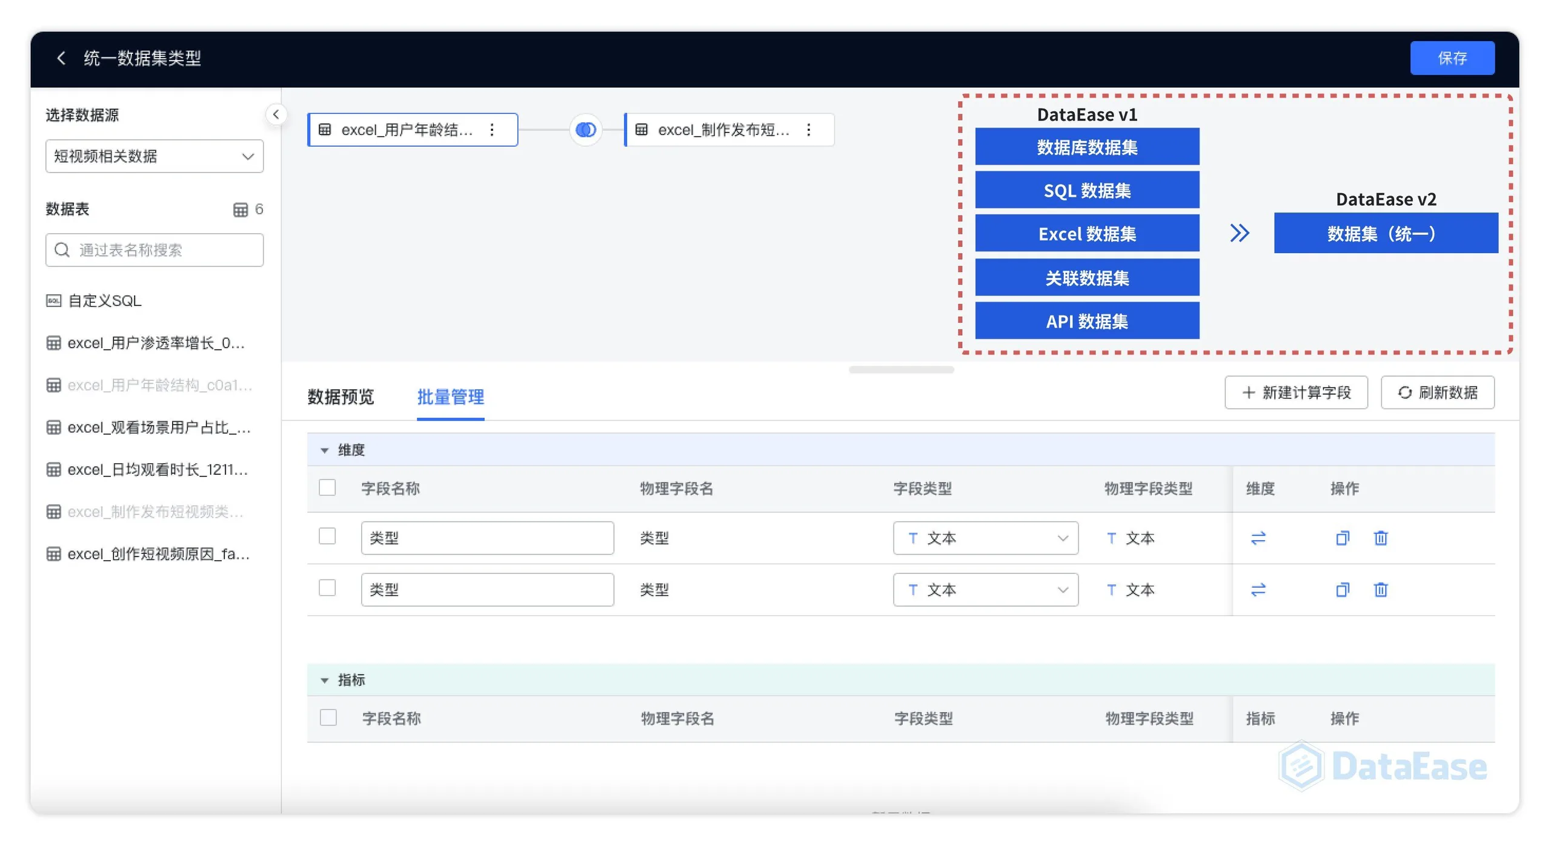The image size is (1551, 844).
Task: Select all fields in 维度 table header
Action: (x=327, y=487)
